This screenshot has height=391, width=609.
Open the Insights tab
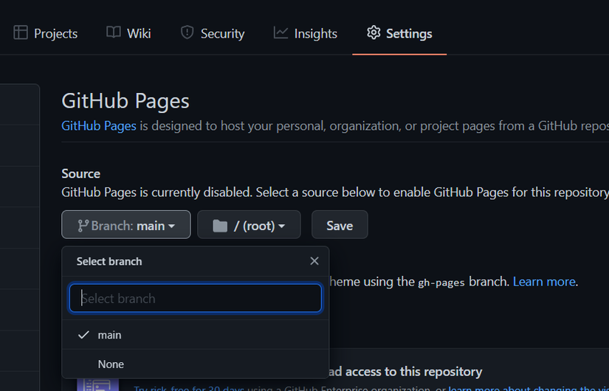(x=306, y=33)
